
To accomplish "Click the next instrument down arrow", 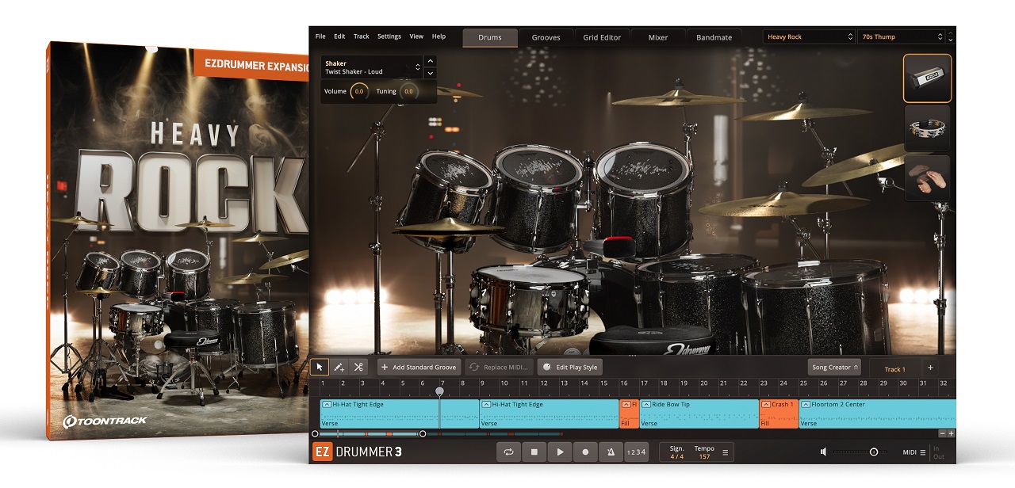I will point(430,73).
